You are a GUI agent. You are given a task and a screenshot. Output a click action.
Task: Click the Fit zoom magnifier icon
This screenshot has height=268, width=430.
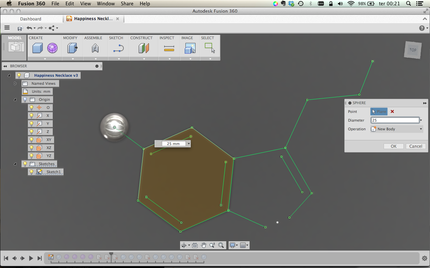coord(221,245)
